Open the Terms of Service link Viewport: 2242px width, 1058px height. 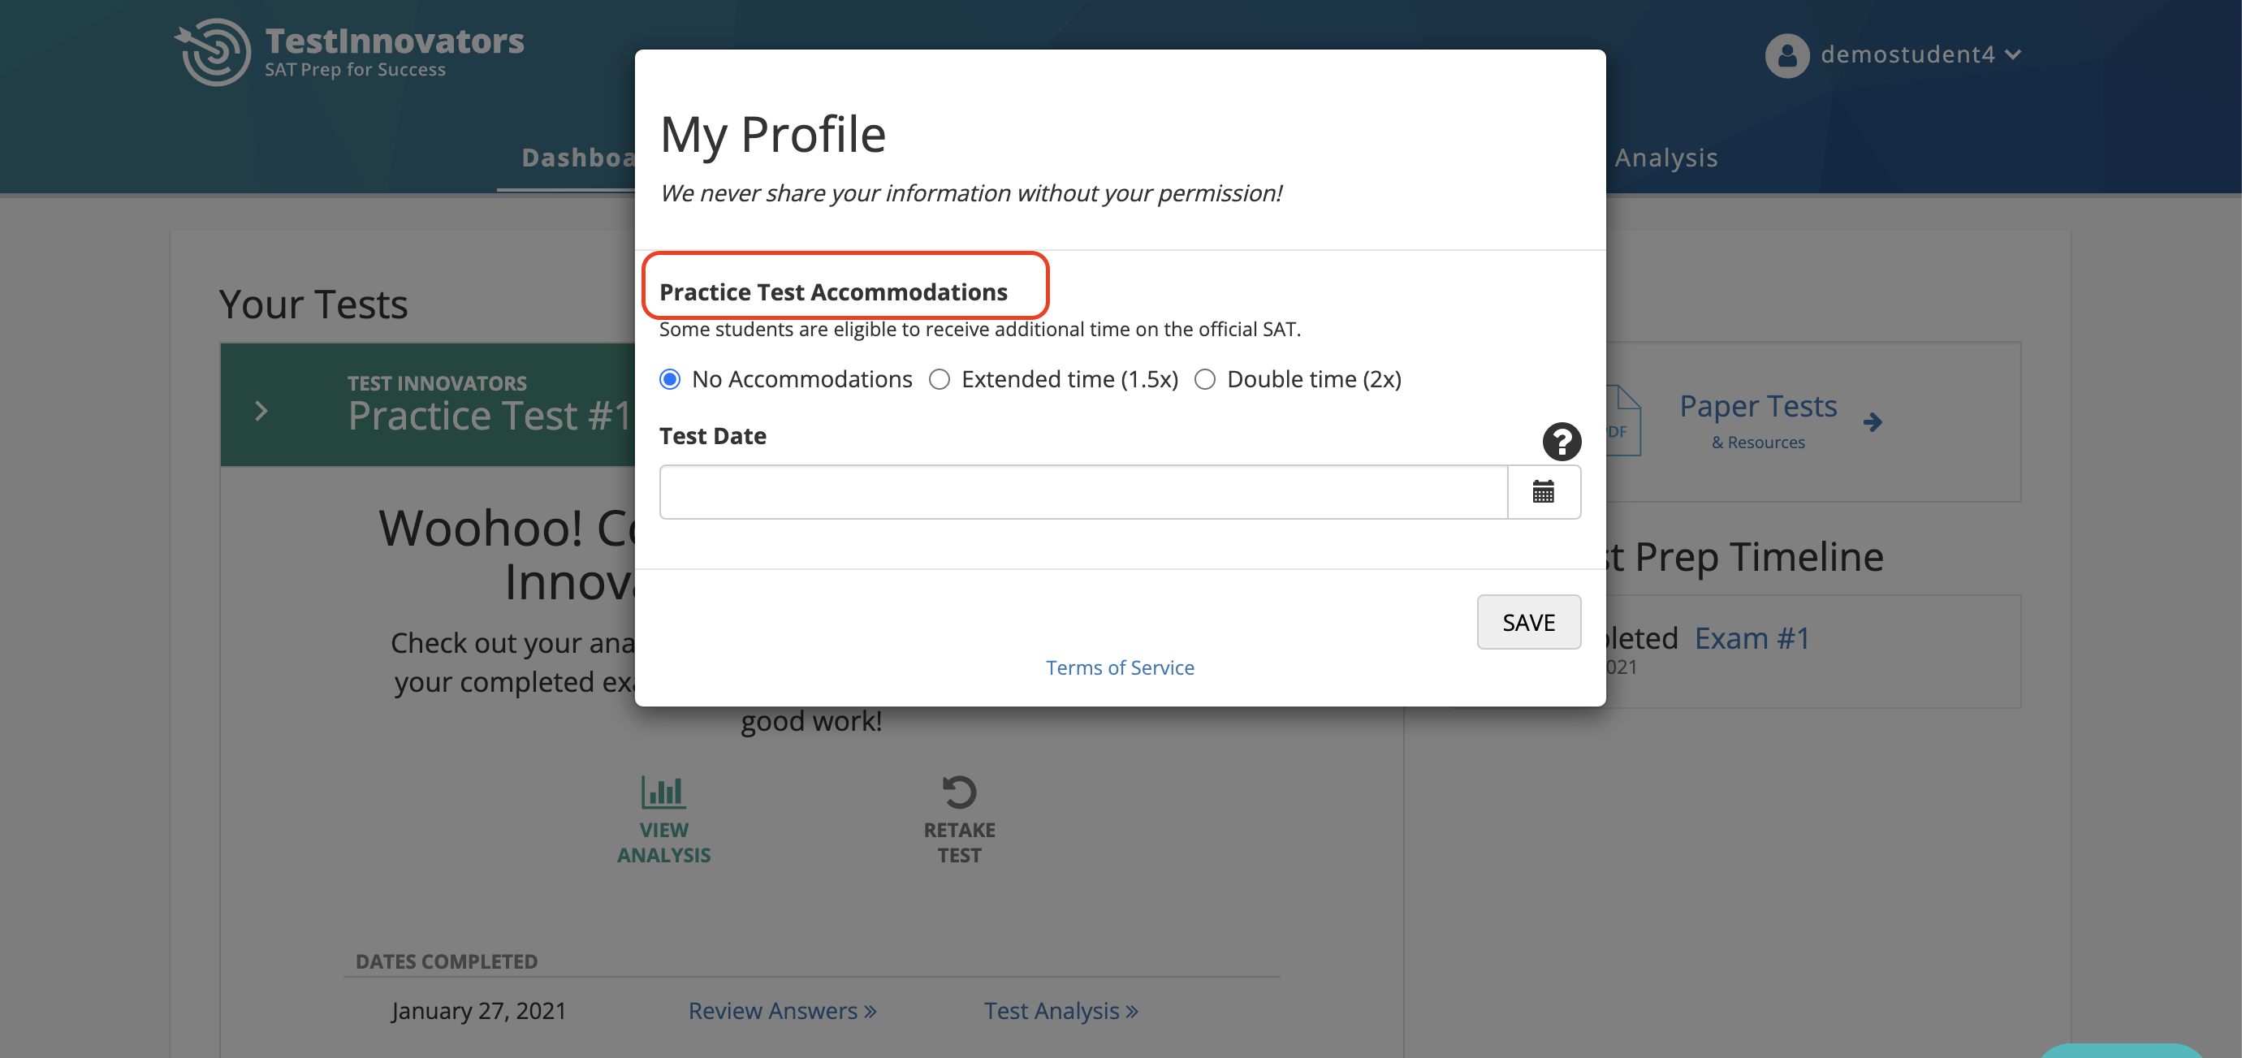pyautogui.click(x=1119, y=667)
